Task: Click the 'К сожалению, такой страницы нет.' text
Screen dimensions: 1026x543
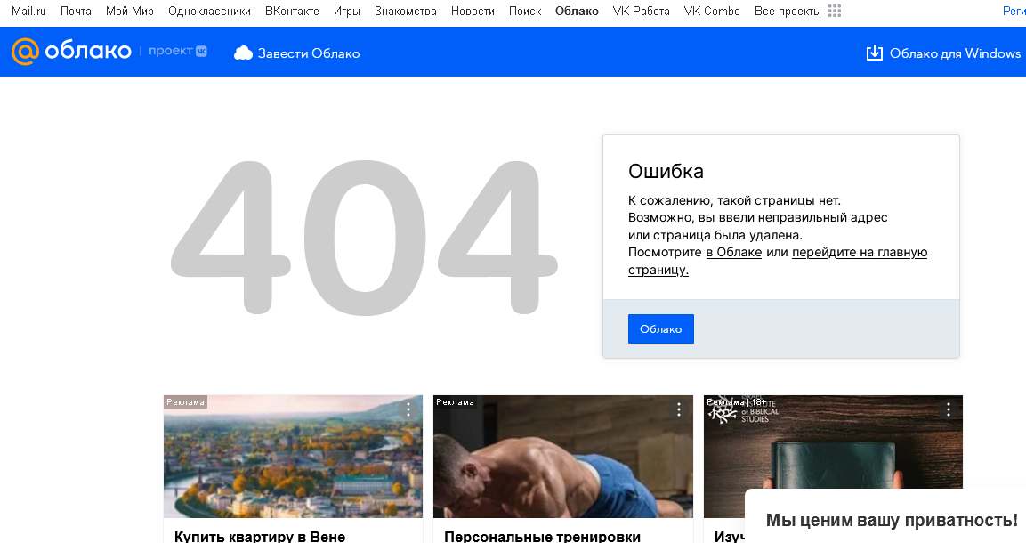Action: pyautogui.click(x=734, y=201)
